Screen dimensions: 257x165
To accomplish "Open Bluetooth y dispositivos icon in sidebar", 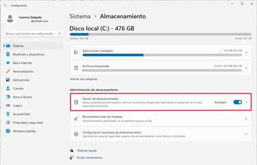I will point(8,54).
